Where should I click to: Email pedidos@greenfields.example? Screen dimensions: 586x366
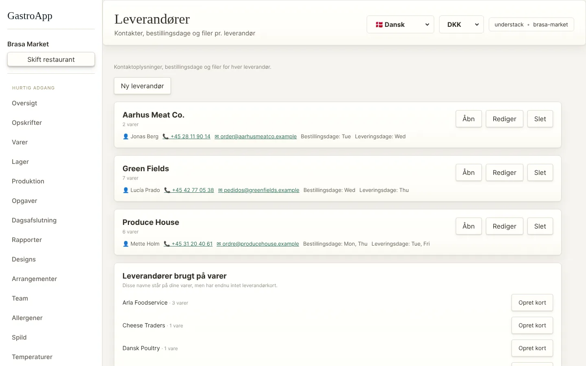point(259,190)
